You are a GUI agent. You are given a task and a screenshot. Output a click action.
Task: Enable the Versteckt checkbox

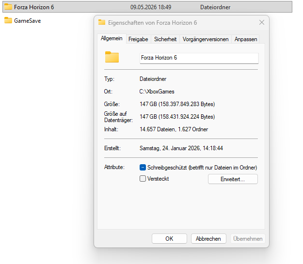coord(143,178)
